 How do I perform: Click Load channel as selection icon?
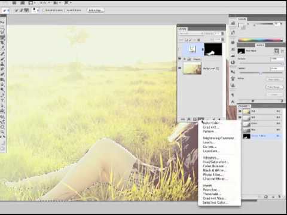pos(259,196)
